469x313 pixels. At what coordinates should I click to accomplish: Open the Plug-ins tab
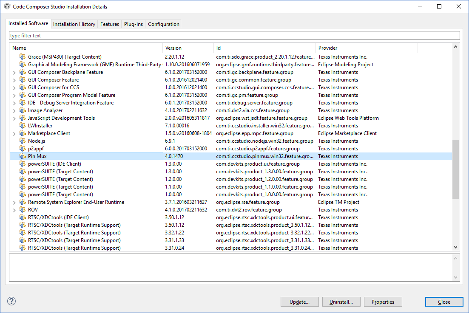[134, 24]
